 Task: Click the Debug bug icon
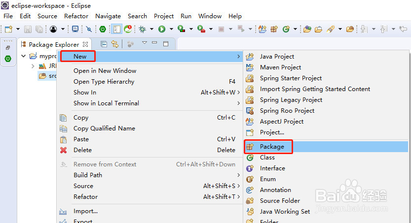(x=142, y=29)
